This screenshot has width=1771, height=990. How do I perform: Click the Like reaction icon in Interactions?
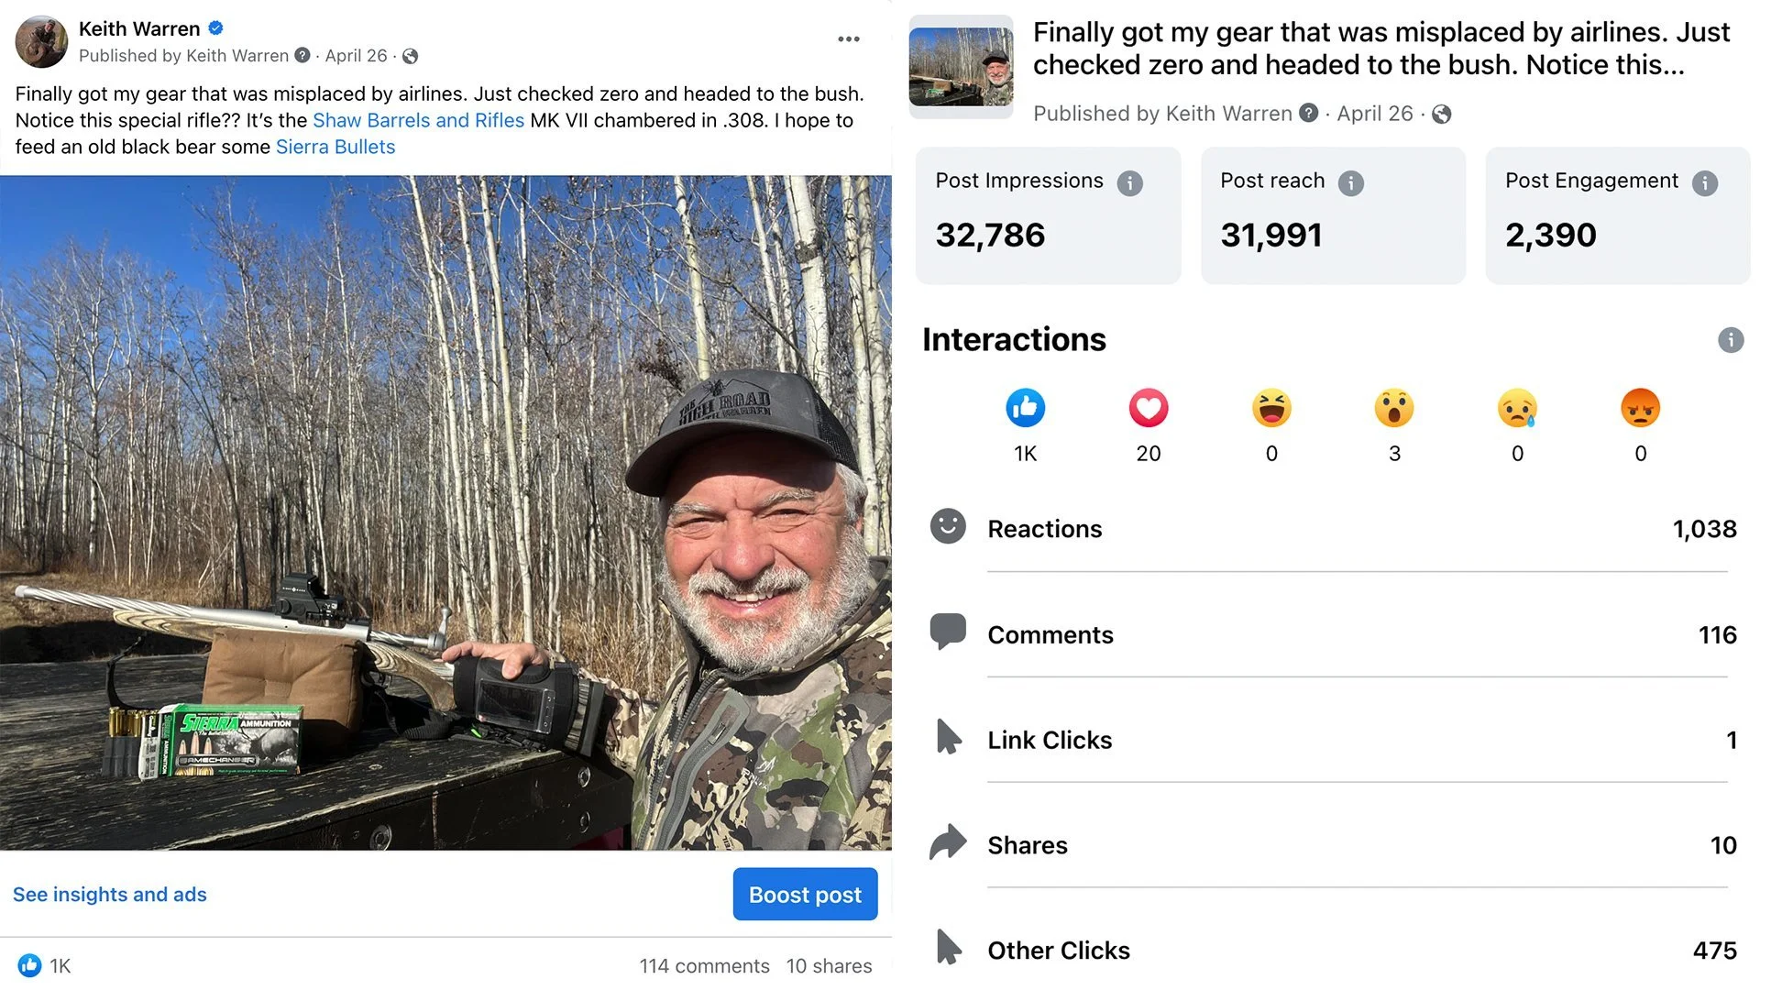[x=1025, y=408]
